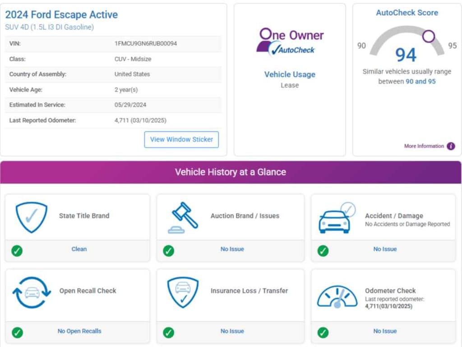Click the Open Recall Check circular arrows icon

[32, 292]
